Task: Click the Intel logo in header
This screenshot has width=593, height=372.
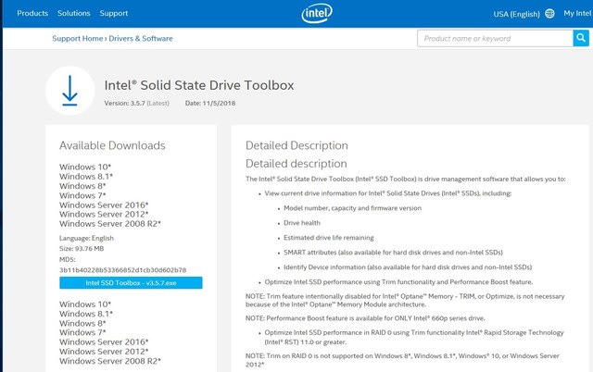Action: point(317,14)
